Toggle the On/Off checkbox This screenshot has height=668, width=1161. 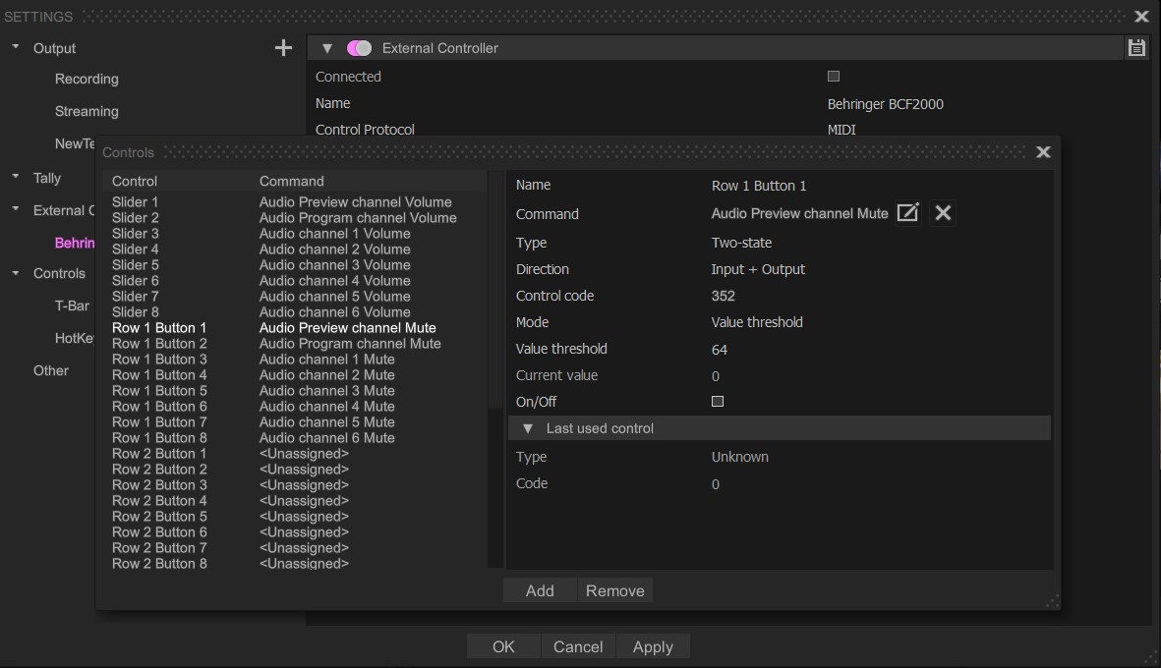point(718,402)
